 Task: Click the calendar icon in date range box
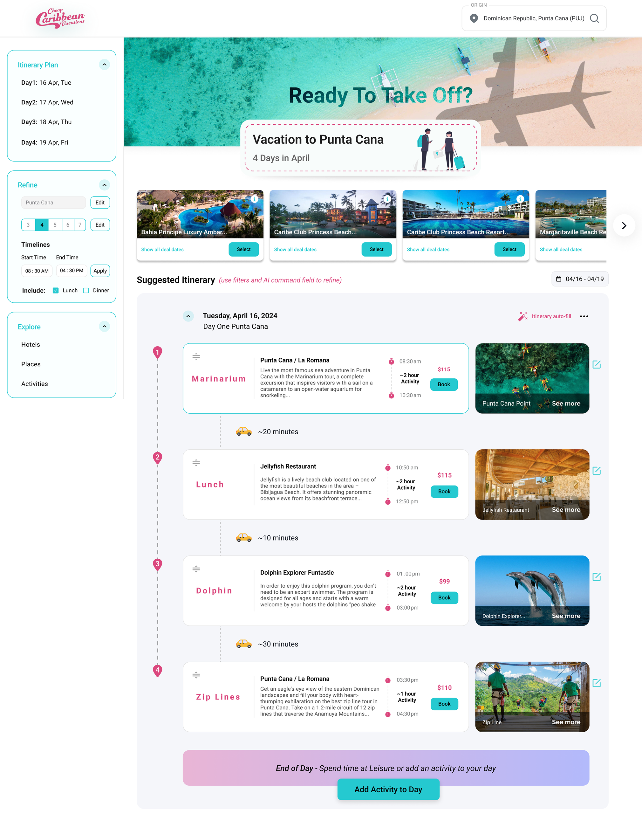click(558, 279)
